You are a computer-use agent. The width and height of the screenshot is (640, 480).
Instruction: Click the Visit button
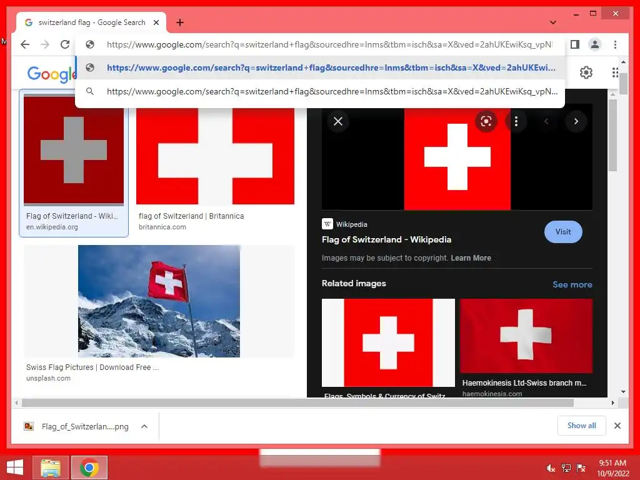point(563,232)
